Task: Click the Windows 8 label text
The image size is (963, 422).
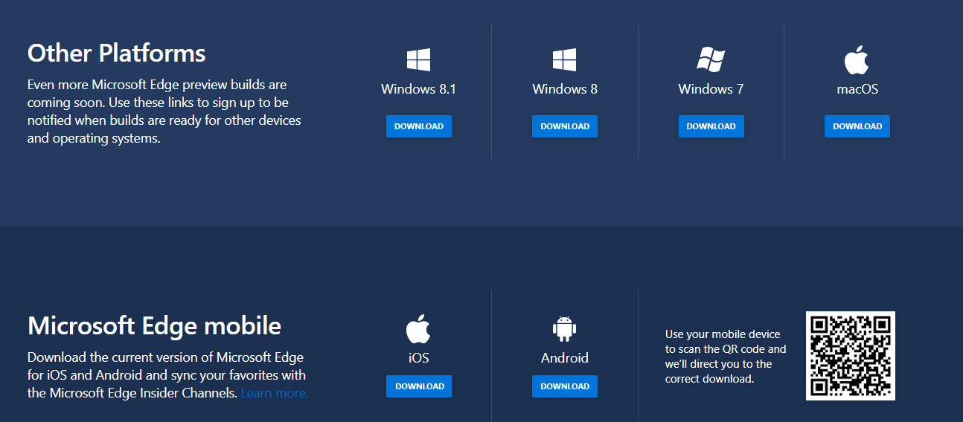Action: click(565, 89)
